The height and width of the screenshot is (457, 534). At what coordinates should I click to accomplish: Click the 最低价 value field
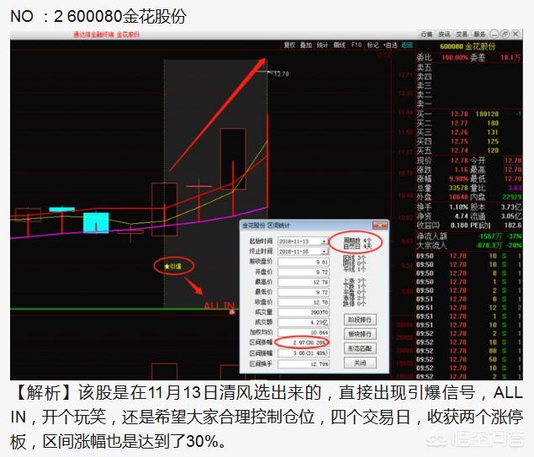pyautogui.click(x=304, y=292)
